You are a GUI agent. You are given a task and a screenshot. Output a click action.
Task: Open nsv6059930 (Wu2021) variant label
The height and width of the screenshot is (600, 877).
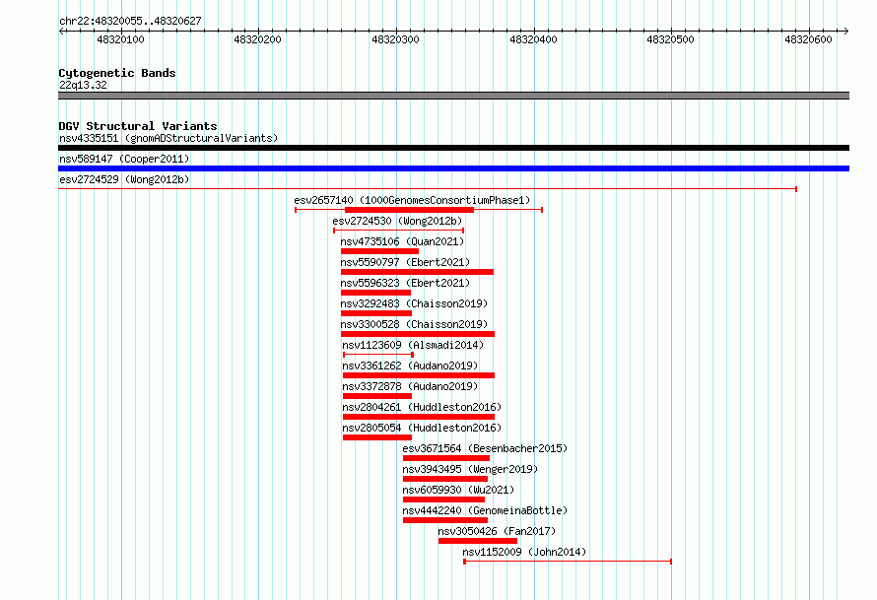458,490
